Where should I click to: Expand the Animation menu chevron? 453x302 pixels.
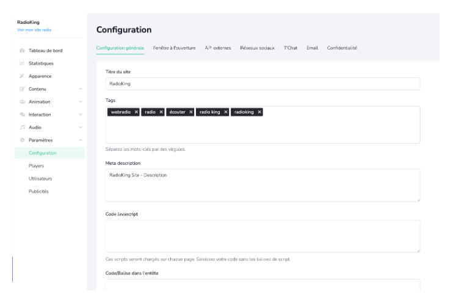(x=81, y=102)
